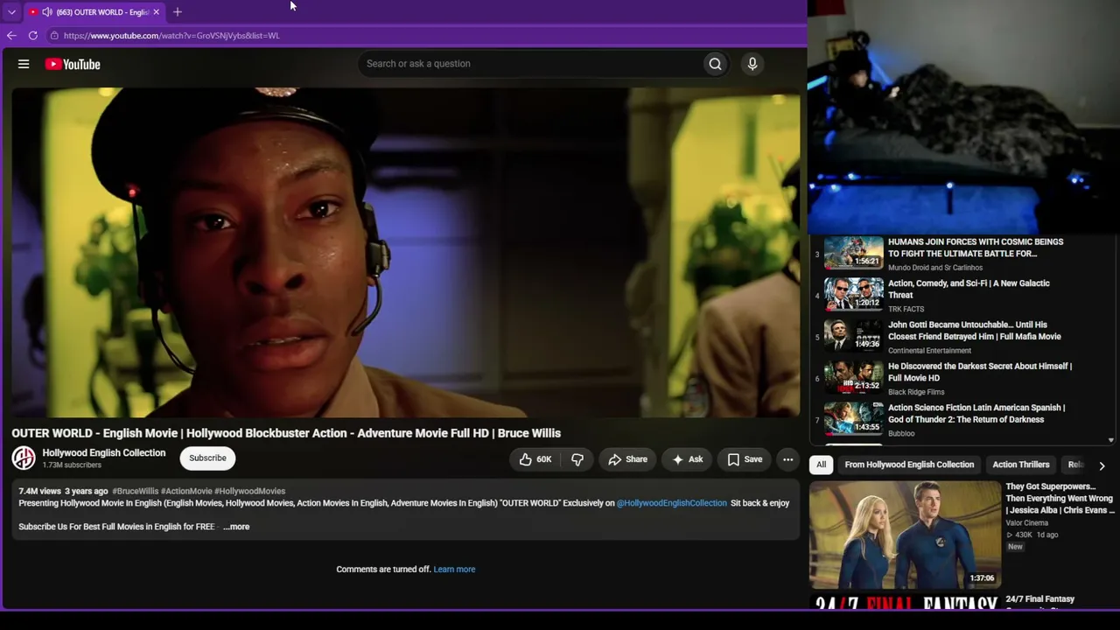Click 'TRK FACTS' channel name
The image size is (1120, 630).
tap(906, 309)
